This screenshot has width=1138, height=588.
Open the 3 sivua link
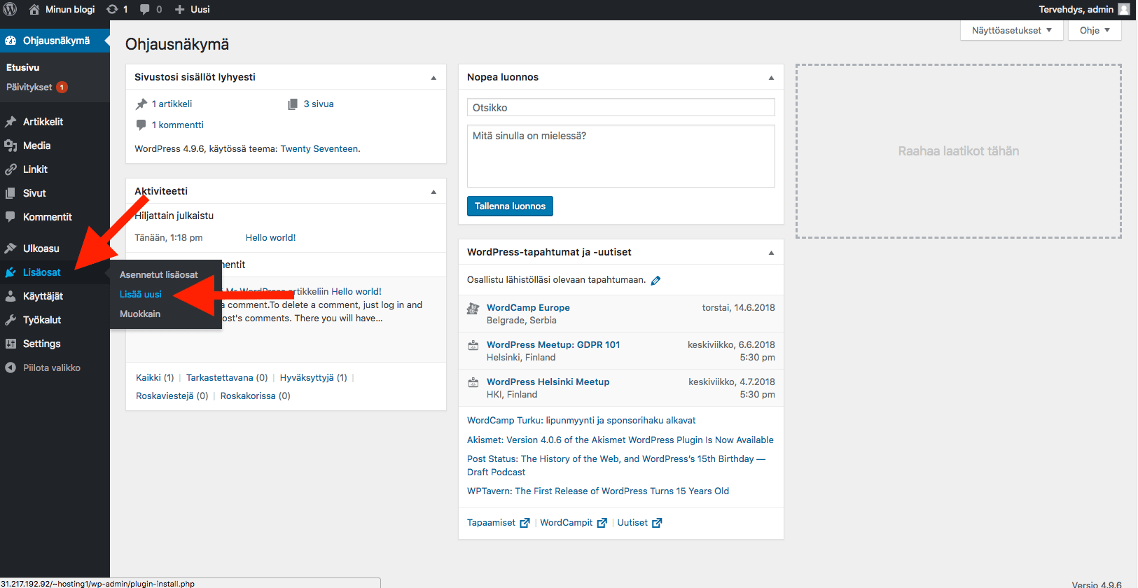click(x=319, y=104)
